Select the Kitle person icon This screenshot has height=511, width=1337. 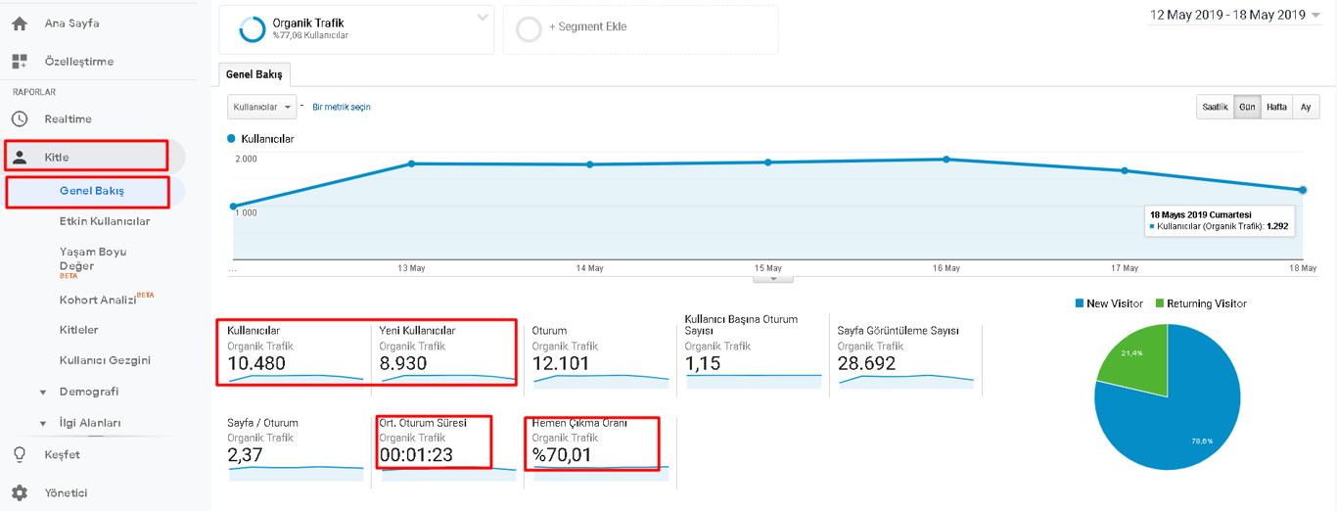point(20,158)
